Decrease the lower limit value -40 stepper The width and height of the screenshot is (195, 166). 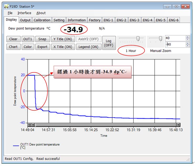(x=188, y=46)
